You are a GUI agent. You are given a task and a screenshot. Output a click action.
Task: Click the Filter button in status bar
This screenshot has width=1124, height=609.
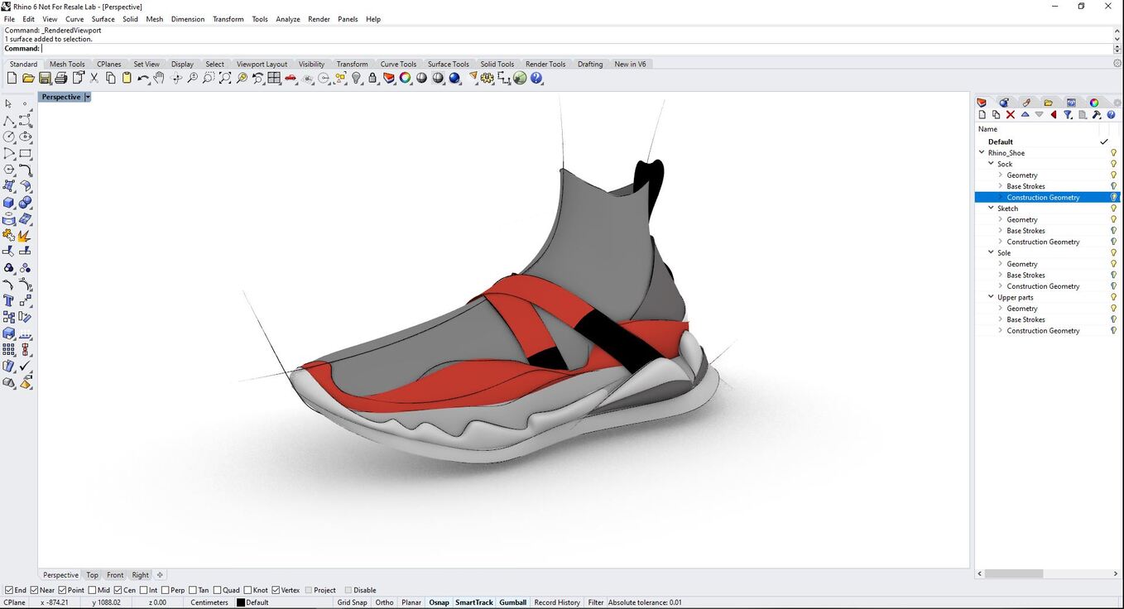(x=596, y=602)
